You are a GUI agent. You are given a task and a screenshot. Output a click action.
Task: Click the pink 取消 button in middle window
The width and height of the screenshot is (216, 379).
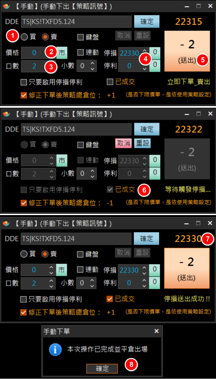pos(123,143)
